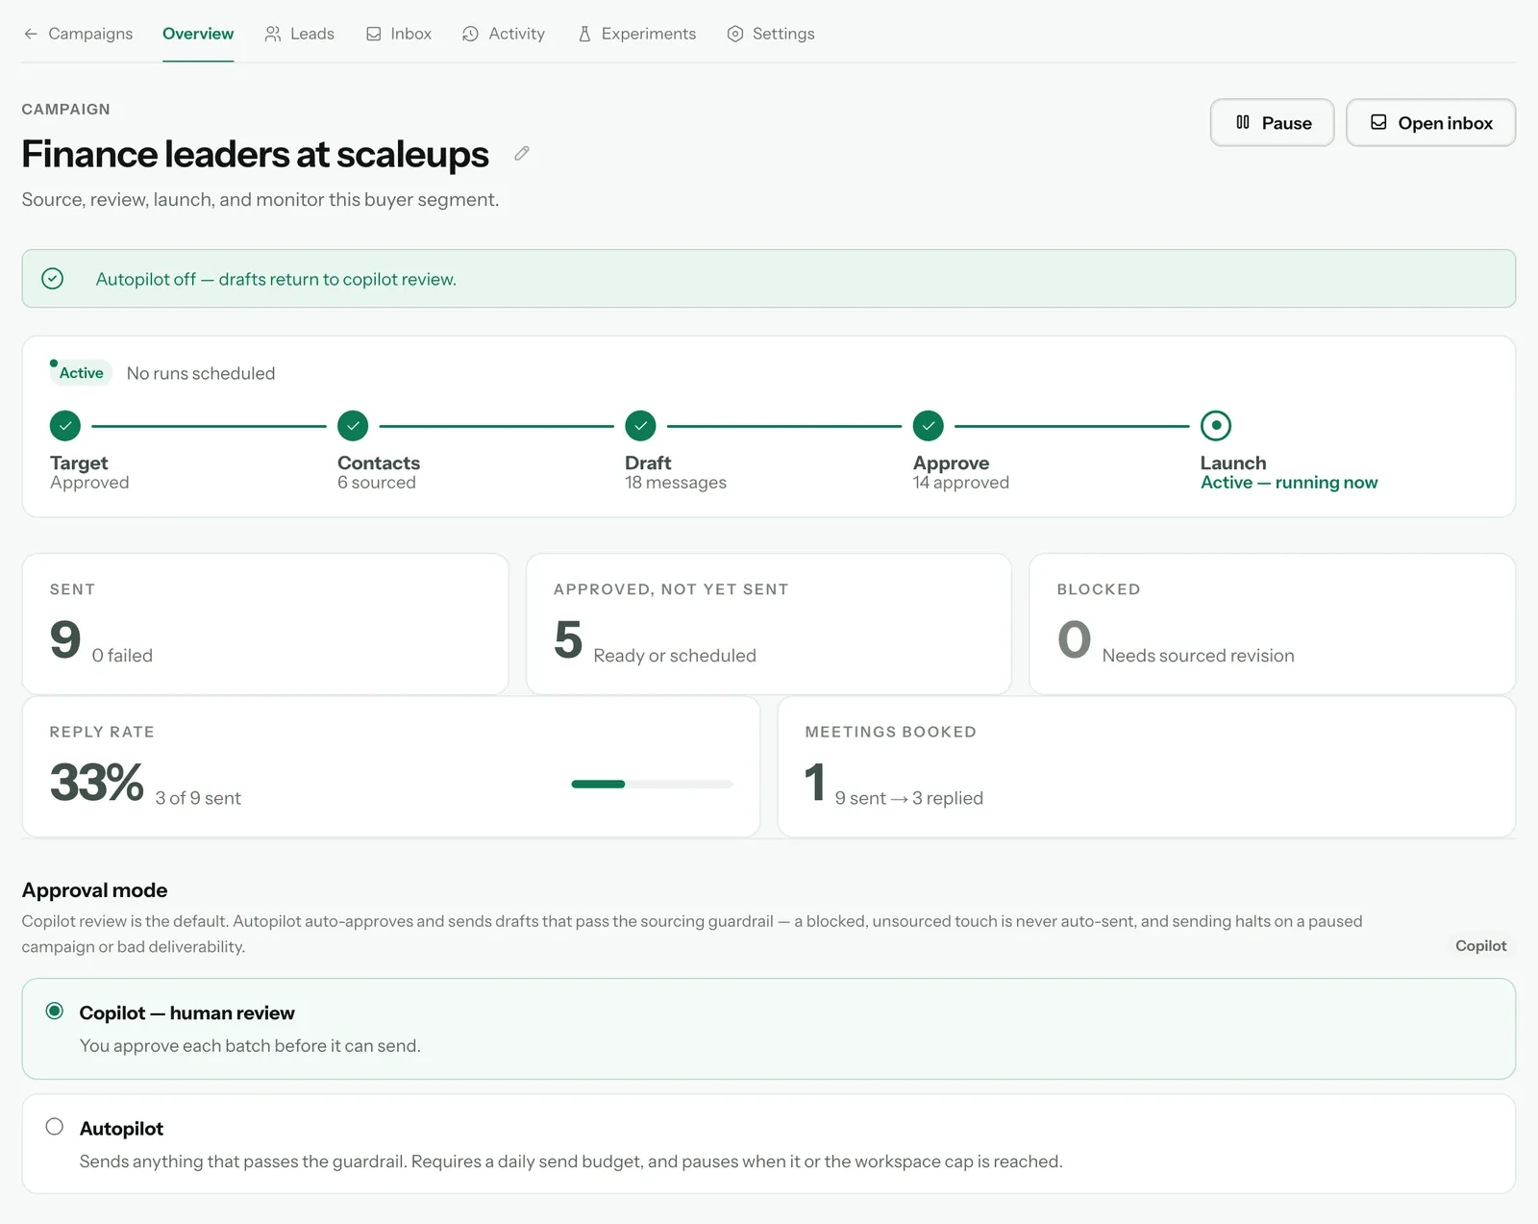The width and height of the screenshot is (1538, 1224).
Task: Click the '33%' reply rate value
Action: [x=97, y=782]
